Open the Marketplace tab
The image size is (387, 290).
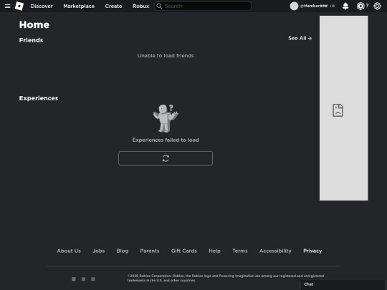(x=79, y=6)
